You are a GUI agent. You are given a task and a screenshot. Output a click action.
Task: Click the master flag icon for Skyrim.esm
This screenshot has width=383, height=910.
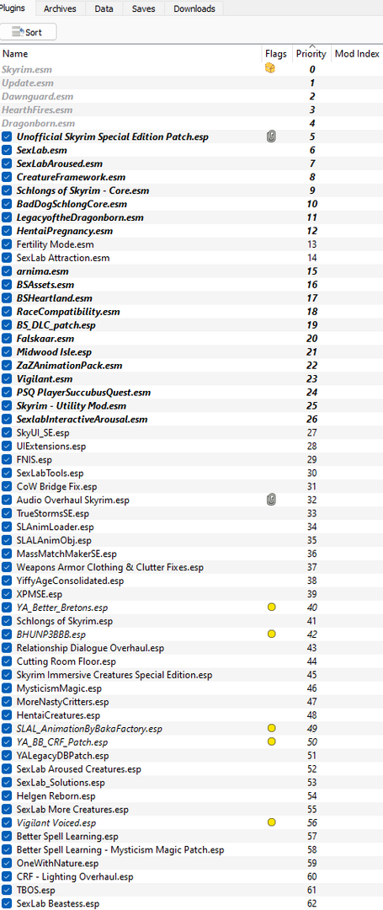tap(270, 69)
